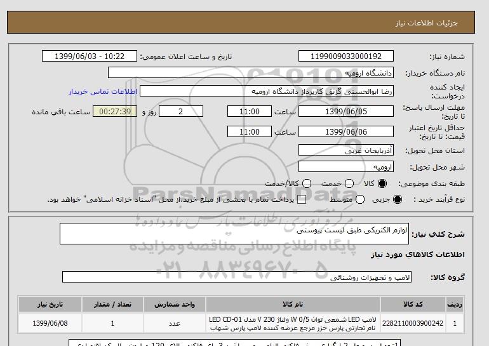
Task: Click the unit cell عدد
Action: tap(175, 324)
